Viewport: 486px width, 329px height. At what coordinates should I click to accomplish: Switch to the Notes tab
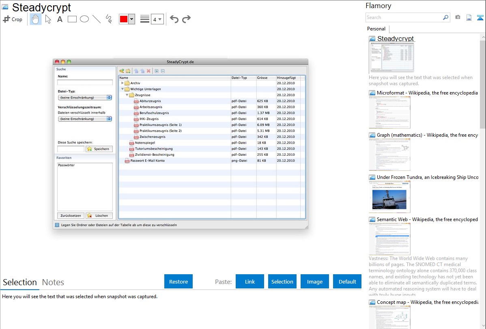pyautogui.click(x=53, y=282)
